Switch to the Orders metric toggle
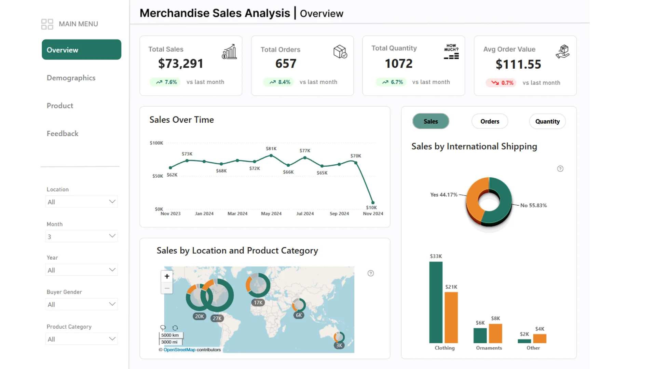 pyautogui.click(x=490, y=121)
